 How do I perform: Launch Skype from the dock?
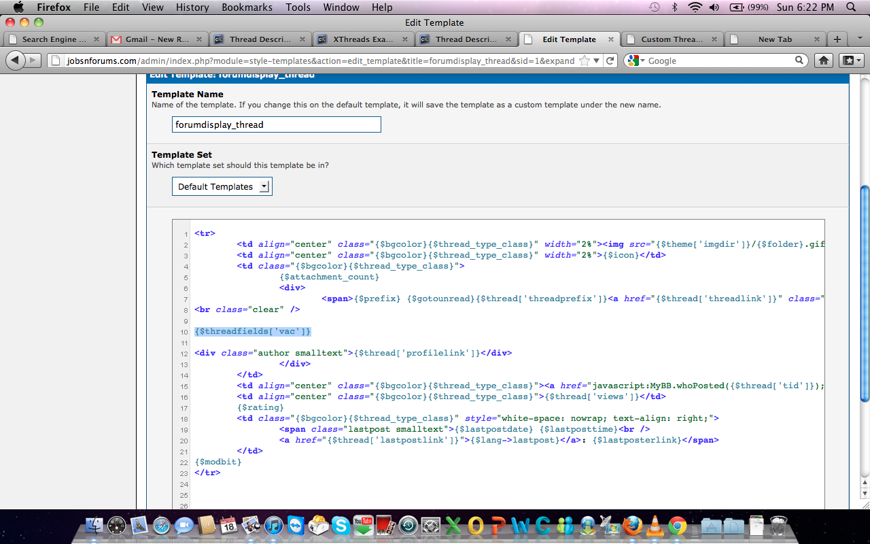coord(340,526)
